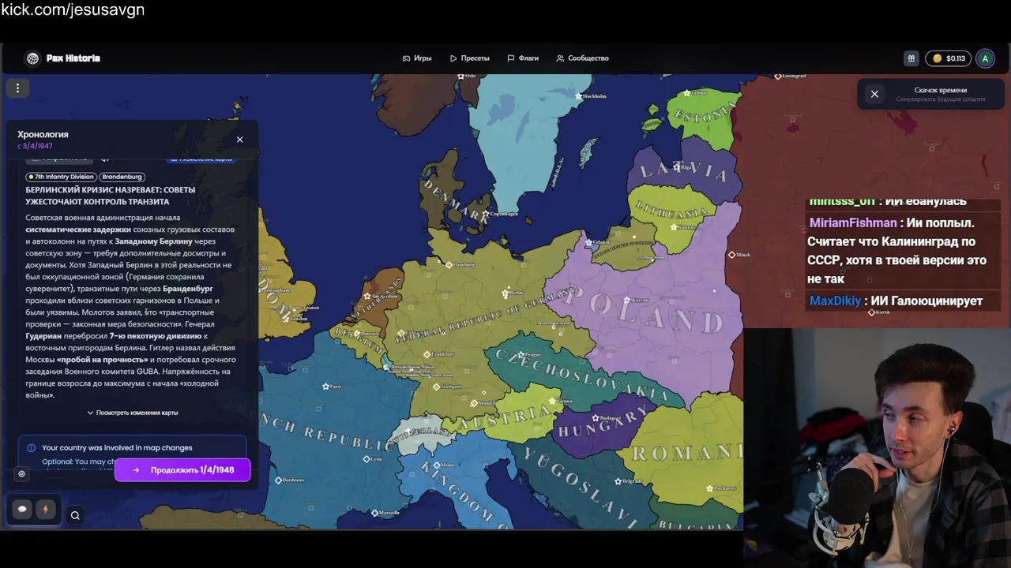Click the gift icon in header
The width and height of the screenshot is (1011, 568).
point(911,58)
